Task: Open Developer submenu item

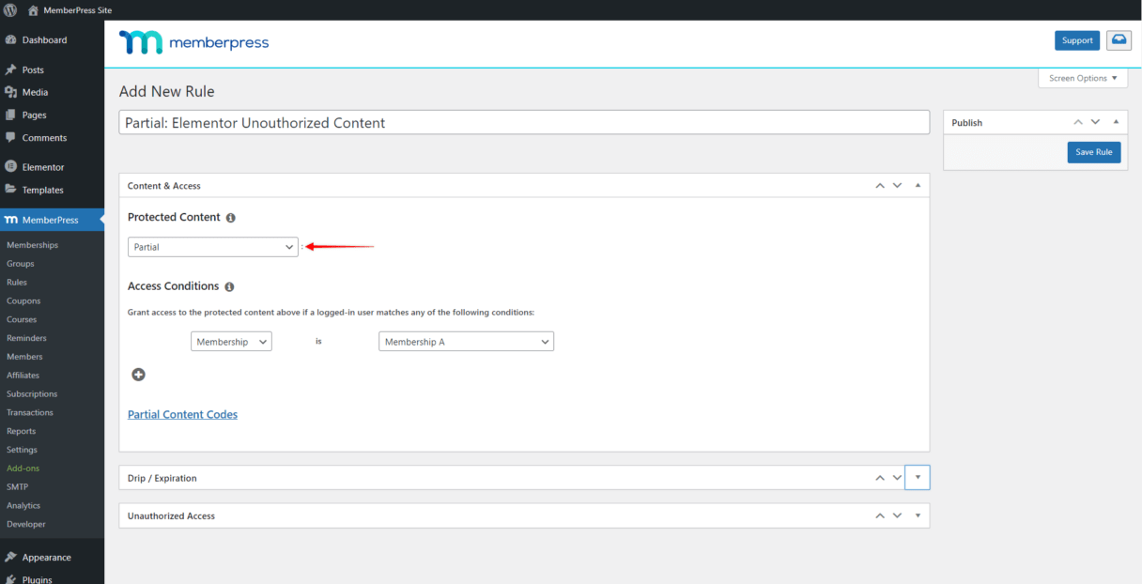Action: coord(26,524)
